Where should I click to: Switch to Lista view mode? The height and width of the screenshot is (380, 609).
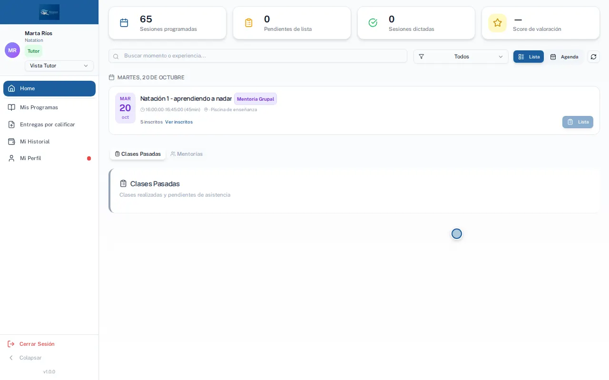529,57
